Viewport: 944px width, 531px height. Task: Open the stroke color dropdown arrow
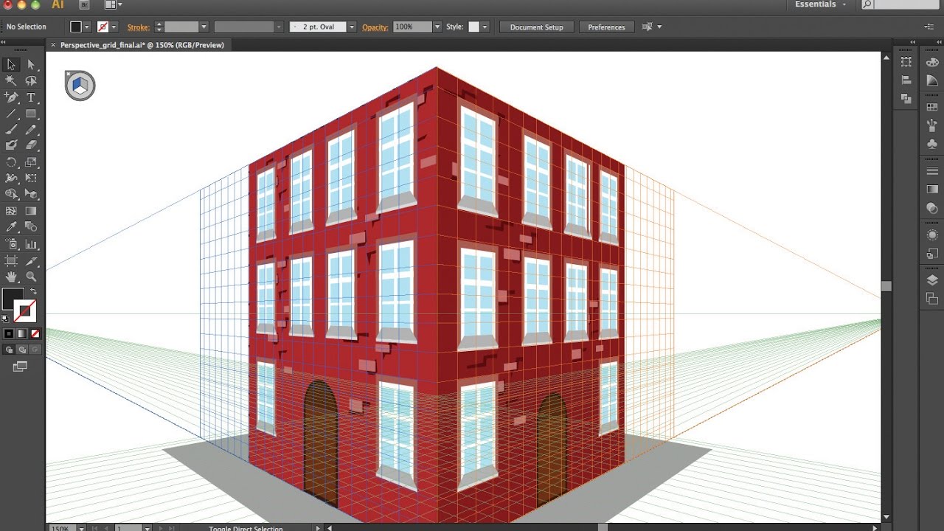[114, 27]
